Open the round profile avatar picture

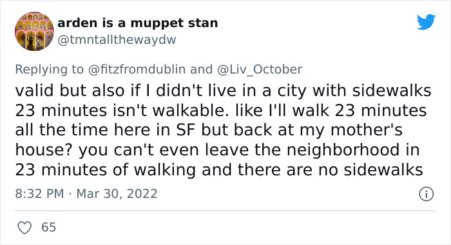coord(35,32)
